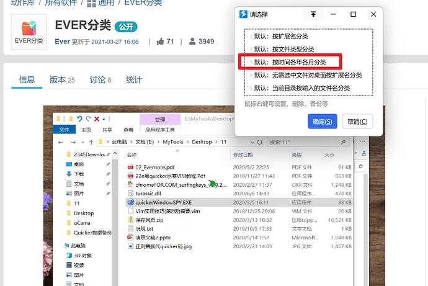The image size is (428, 286).
Task: Click Explorer up-folder arrow
Action: 91,142
